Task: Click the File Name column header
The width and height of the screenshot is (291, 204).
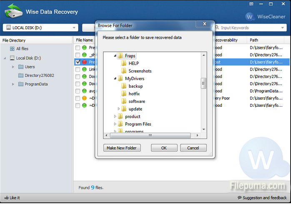Action: [x=84, y=40]
